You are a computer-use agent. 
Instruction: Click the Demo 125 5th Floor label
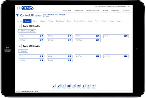51,36
